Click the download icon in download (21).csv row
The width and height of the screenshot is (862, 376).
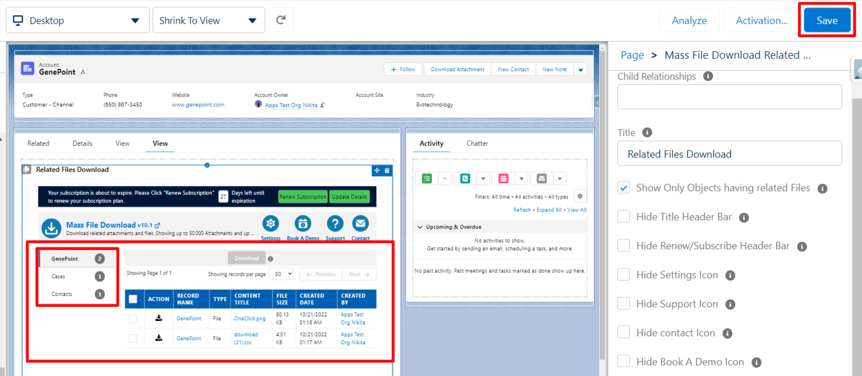[159, 338]
